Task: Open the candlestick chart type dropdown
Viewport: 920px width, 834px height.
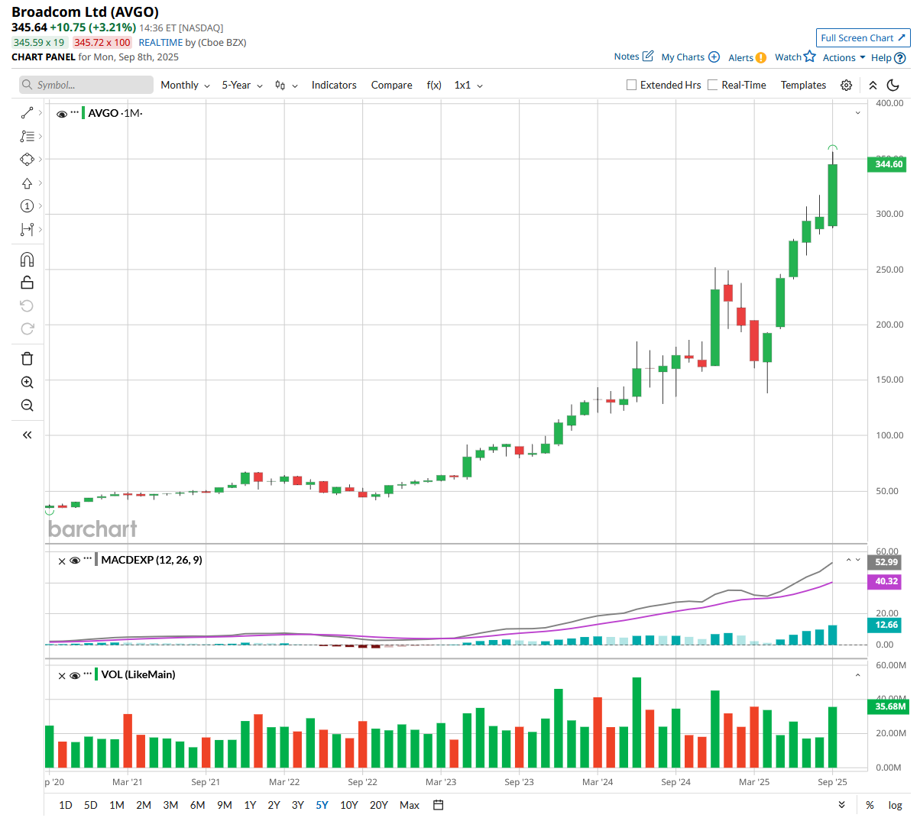Action: point(287,86)
